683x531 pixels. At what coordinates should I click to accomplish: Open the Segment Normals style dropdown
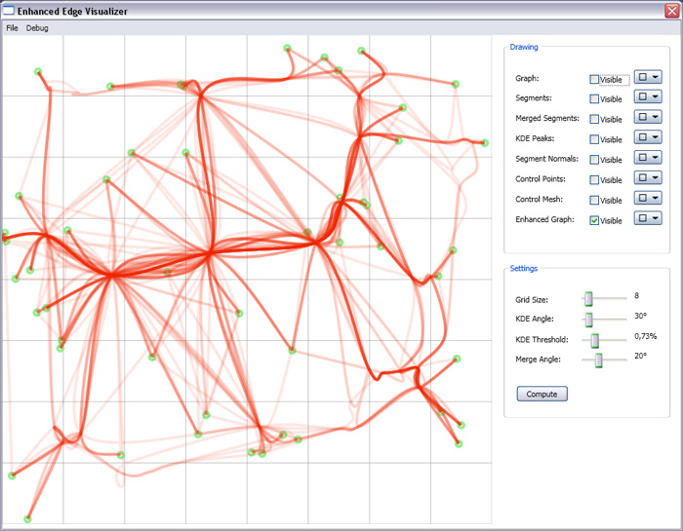648,157
